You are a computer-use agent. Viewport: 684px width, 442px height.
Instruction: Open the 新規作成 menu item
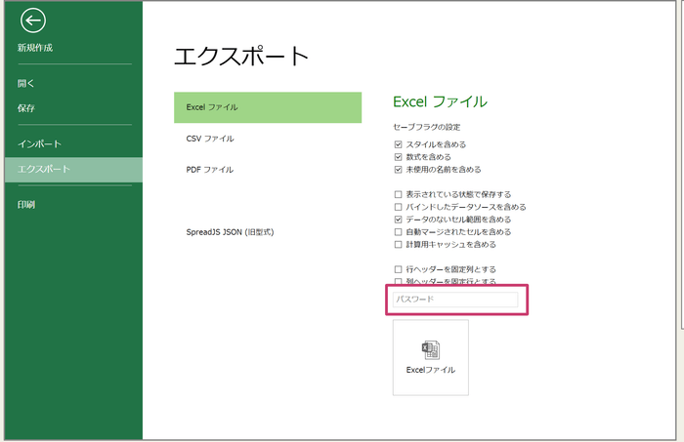pyautogui.click(x=35, y=47)
